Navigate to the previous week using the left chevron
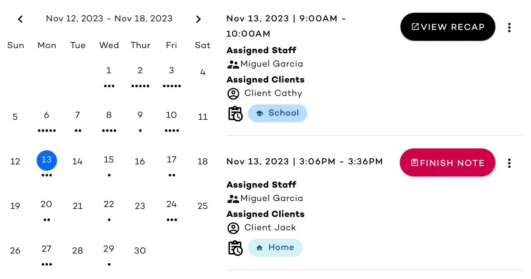Screen dimensions: 531x279 click(20, 19)
